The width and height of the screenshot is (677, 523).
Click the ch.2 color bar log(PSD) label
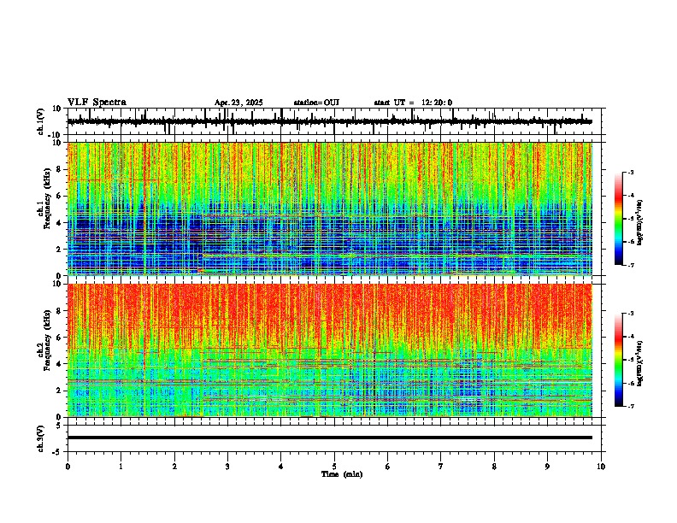(x=640, y=363)
